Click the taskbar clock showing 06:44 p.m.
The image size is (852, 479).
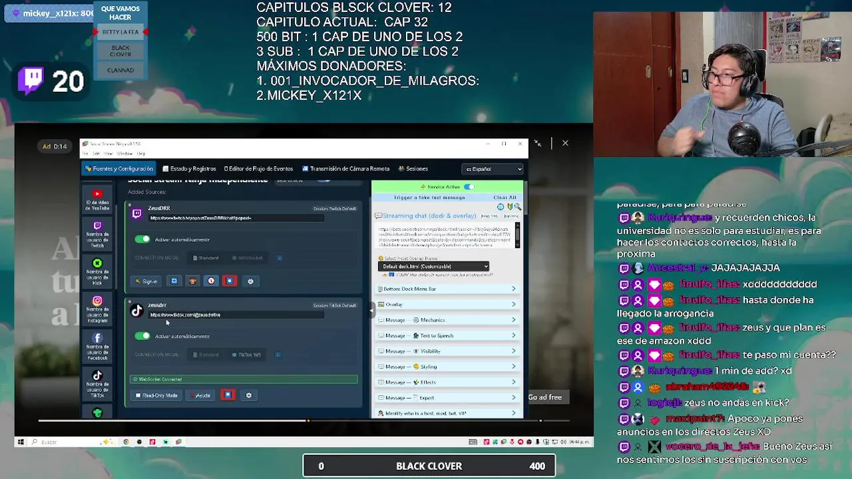(578, 442)
